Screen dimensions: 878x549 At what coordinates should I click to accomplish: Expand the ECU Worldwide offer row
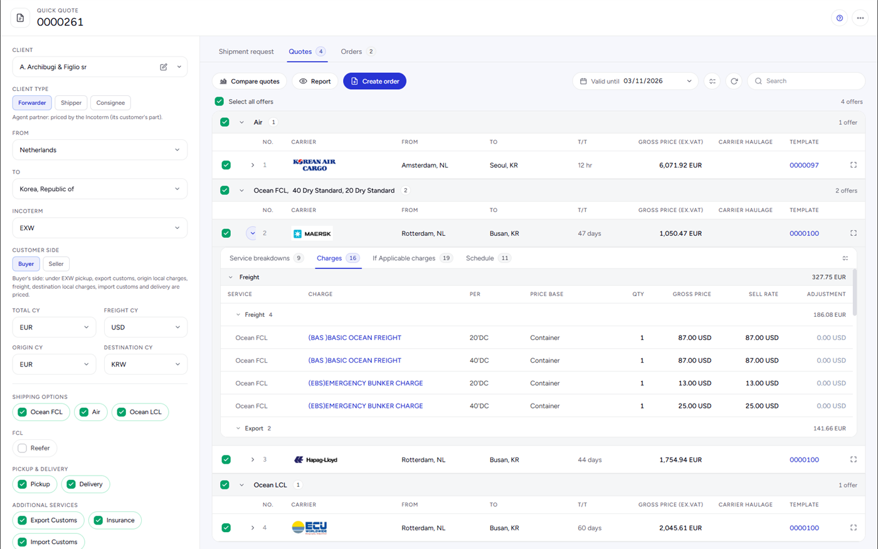[x=253, y=528]
